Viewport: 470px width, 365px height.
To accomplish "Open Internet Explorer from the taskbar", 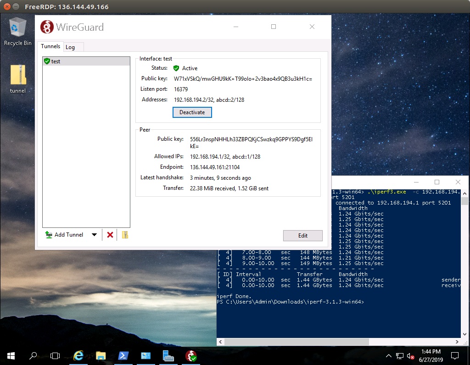I will (x=78, y=355).
